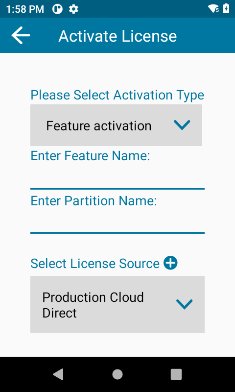Image resolution: width=235 pixels, height=392 pixels.
Task: Tap the Activate License title
Action: click(x=117, y=36)
